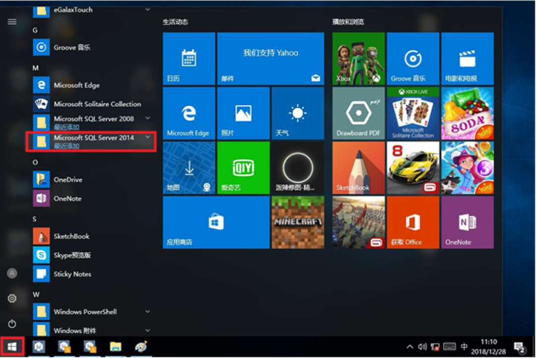
Task: Click the 生活动态 tile group title
Action: (x=175, y=22)
